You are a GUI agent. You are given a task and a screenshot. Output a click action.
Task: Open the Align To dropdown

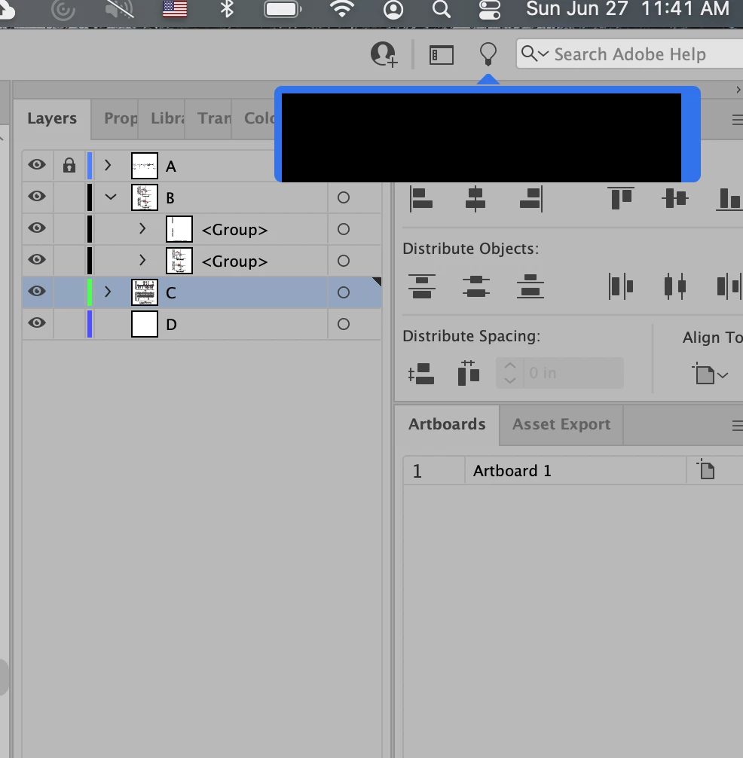710,374
